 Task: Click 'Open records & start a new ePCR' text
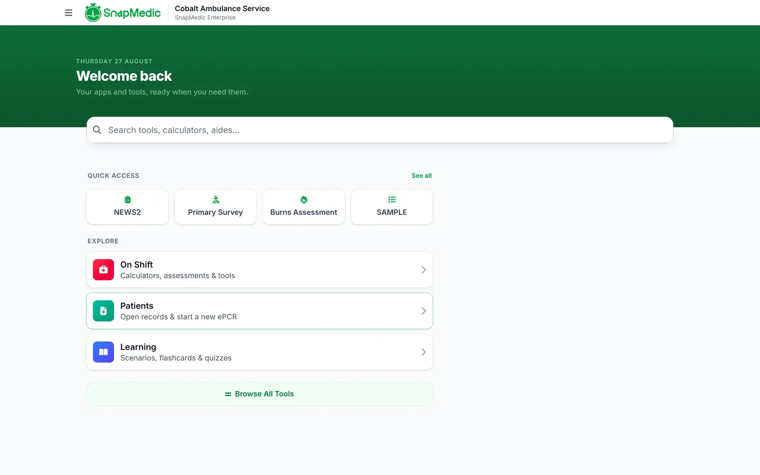179,317
